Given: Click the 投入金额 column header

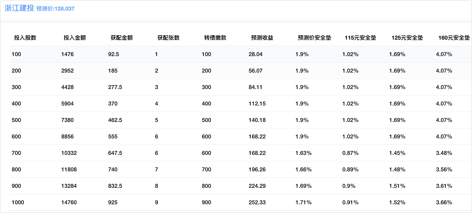Looking at the screenshot, I should pos(75,38).
